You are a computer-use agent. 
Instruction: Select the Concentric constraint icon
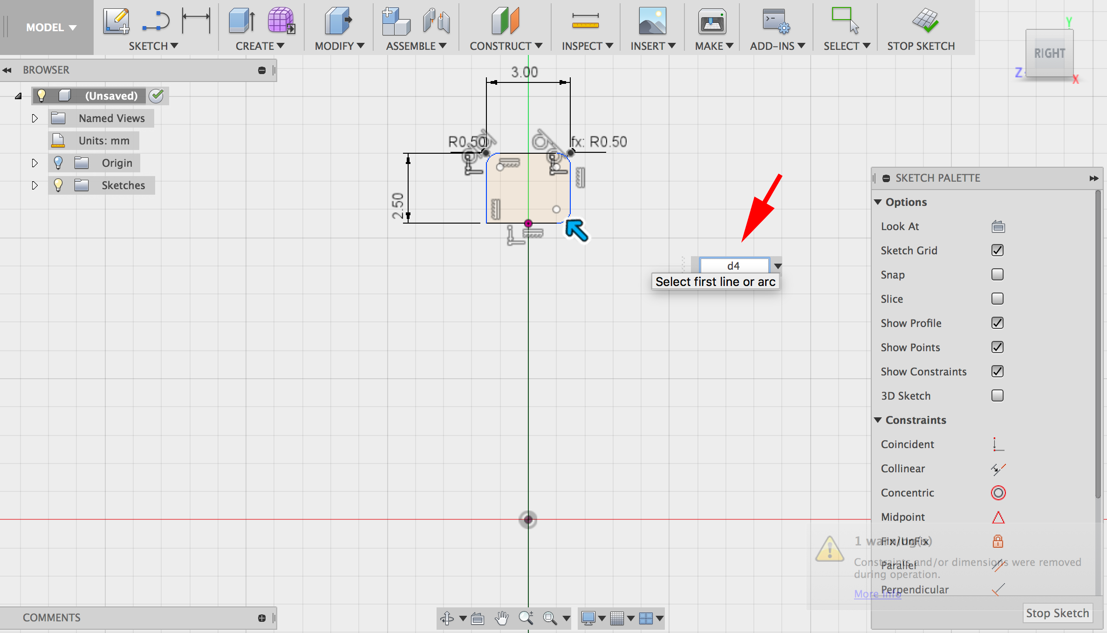point(998,493)
